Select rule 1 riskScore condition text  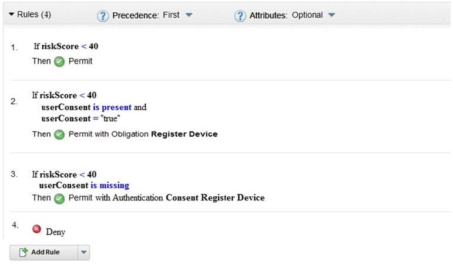65,46
